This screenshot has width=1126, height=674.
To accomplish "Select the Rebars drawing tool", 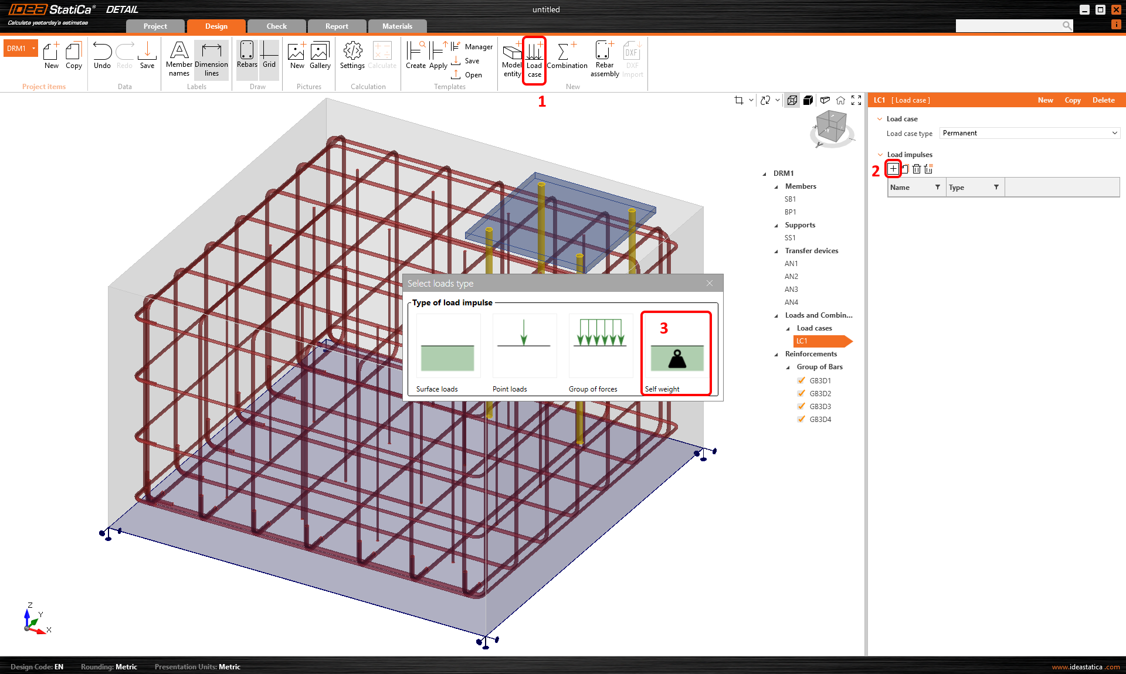I will click(246, 57).
